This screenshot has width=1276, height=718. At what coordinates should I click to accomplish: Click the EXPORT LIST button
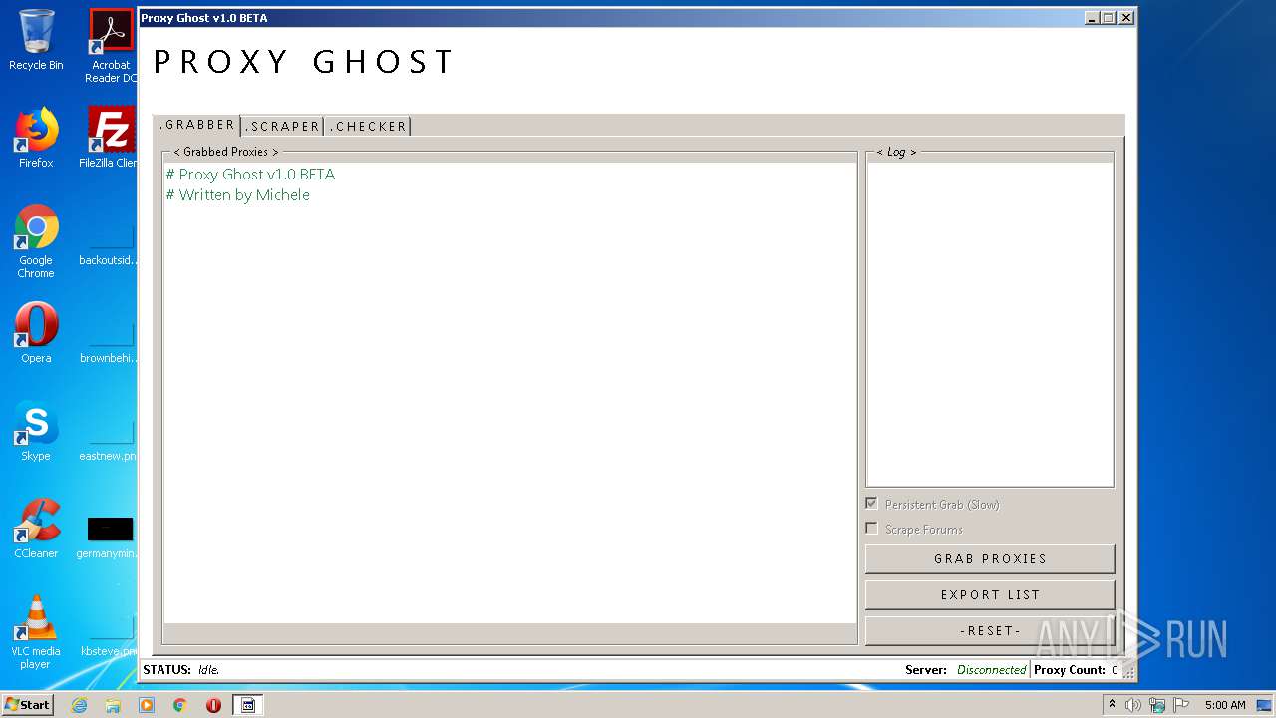(990, 594)
